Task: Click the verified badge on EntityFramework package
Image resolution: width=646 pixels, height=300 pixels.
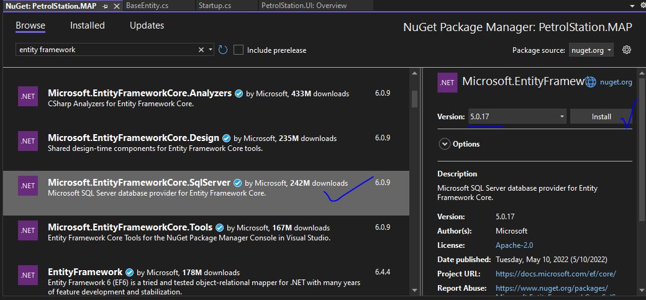Action: 129,273
